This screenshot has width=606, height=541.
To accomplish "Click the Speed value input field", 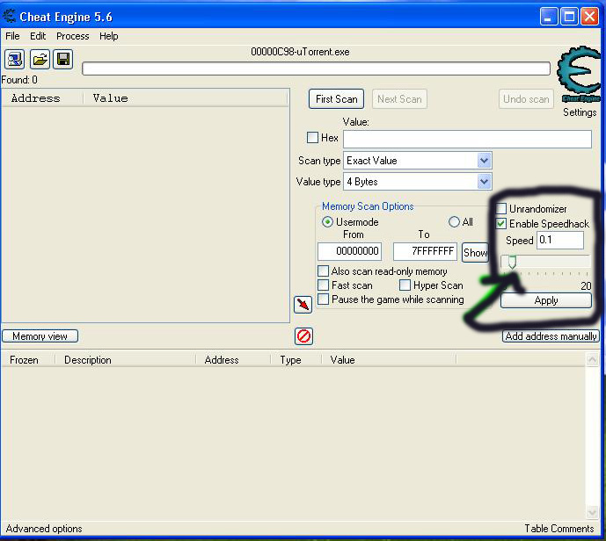I will click(559, 241).
